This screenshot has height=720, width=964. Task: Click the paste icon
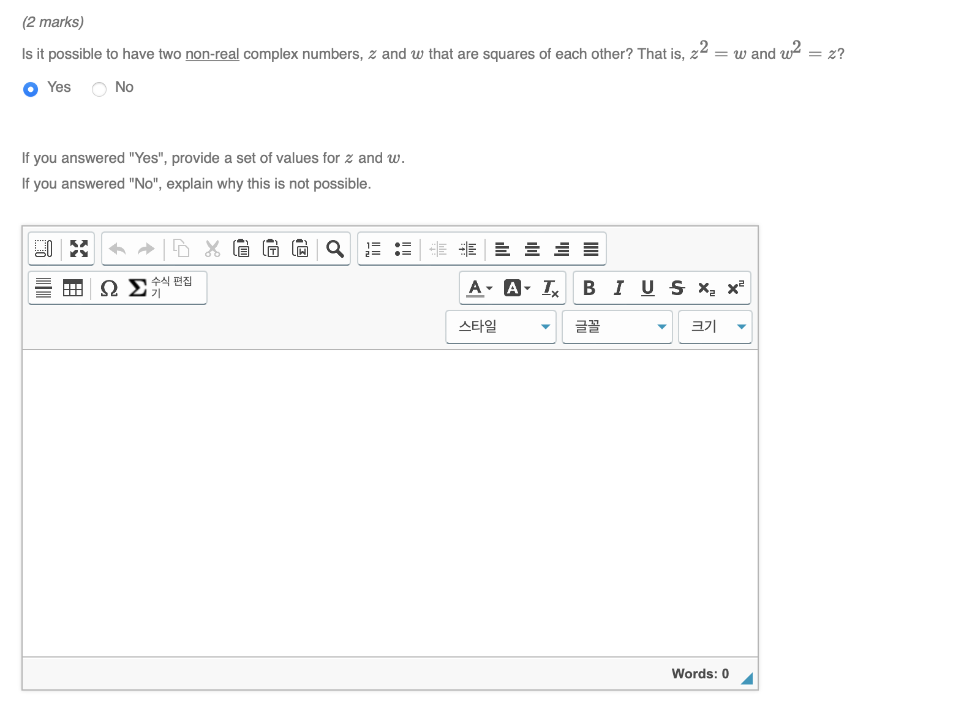[241, 249]
